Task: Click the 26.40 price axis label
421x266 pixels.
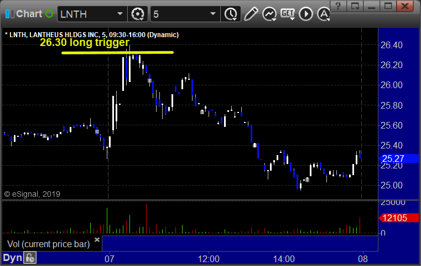Action: pos(392,45)
